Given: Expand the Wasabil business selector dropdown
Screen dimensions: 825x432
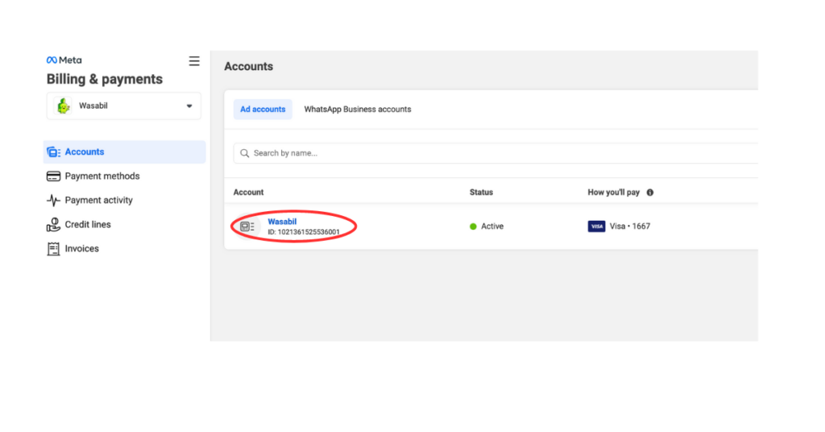Looking at the screenshot, I should [189, 106].
